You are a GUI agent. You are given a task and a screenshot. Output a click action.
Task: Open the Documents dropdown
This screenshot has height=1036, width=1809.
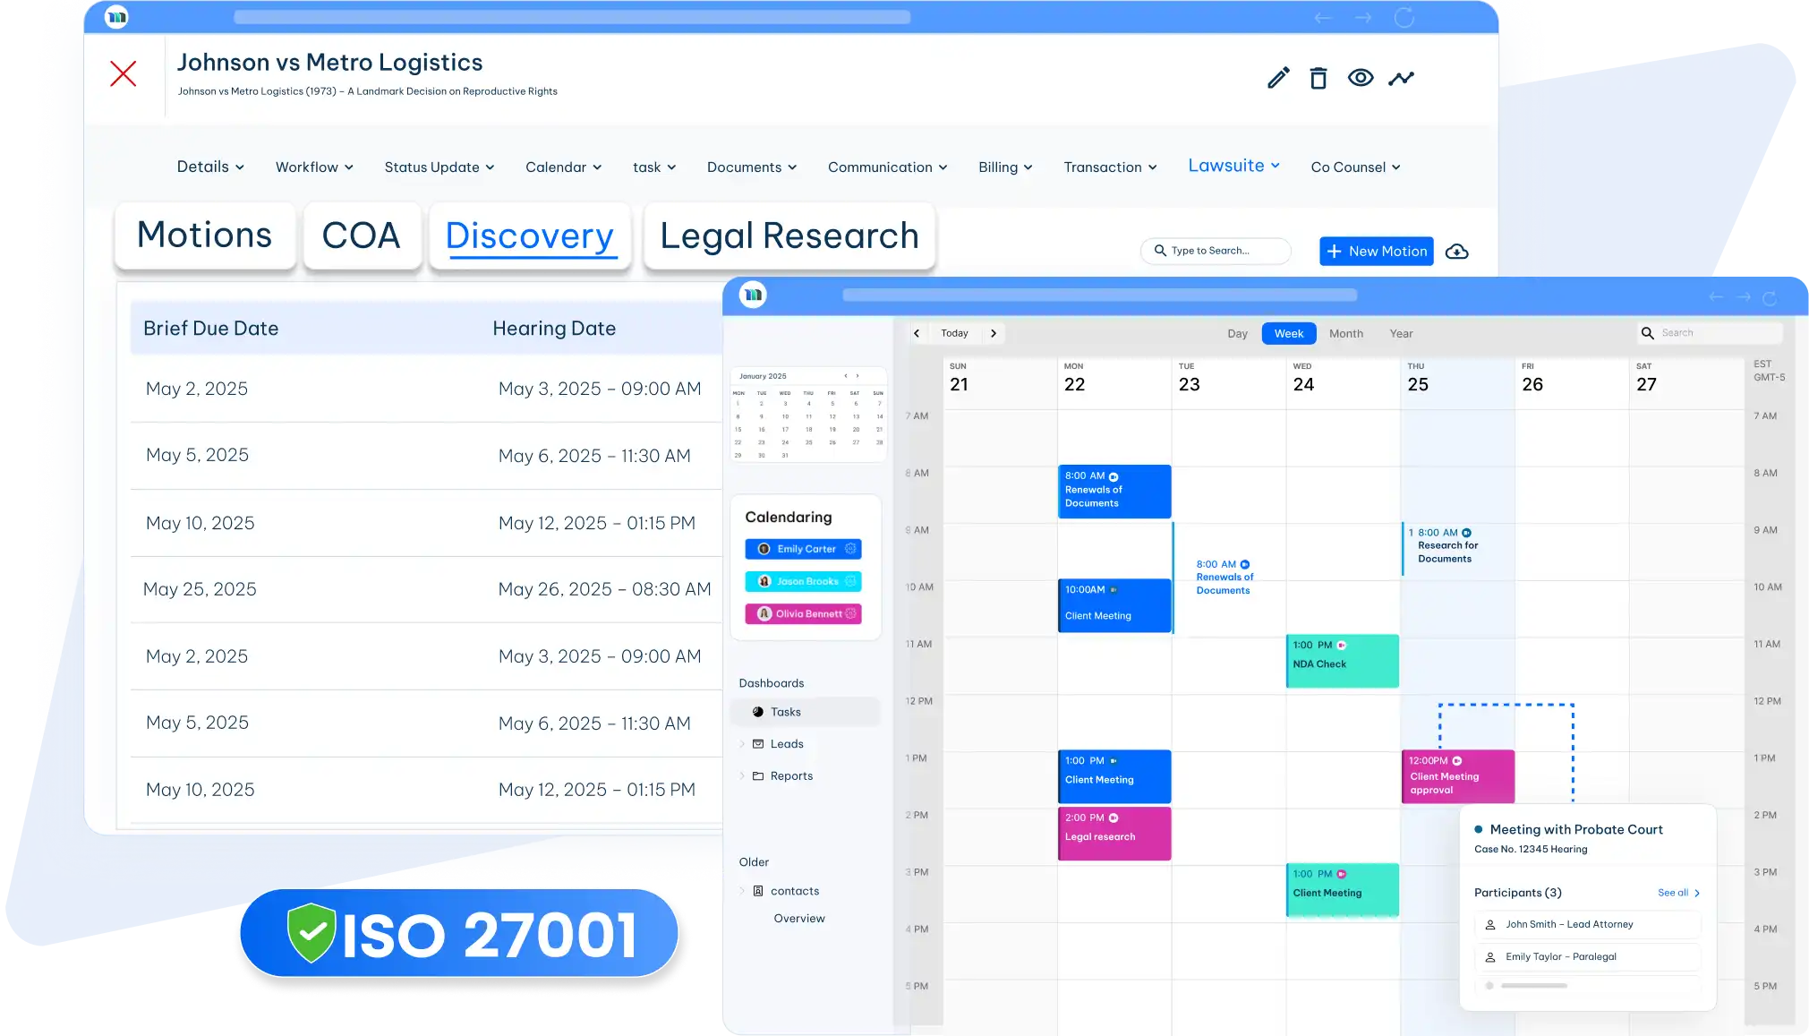[752, 167]
